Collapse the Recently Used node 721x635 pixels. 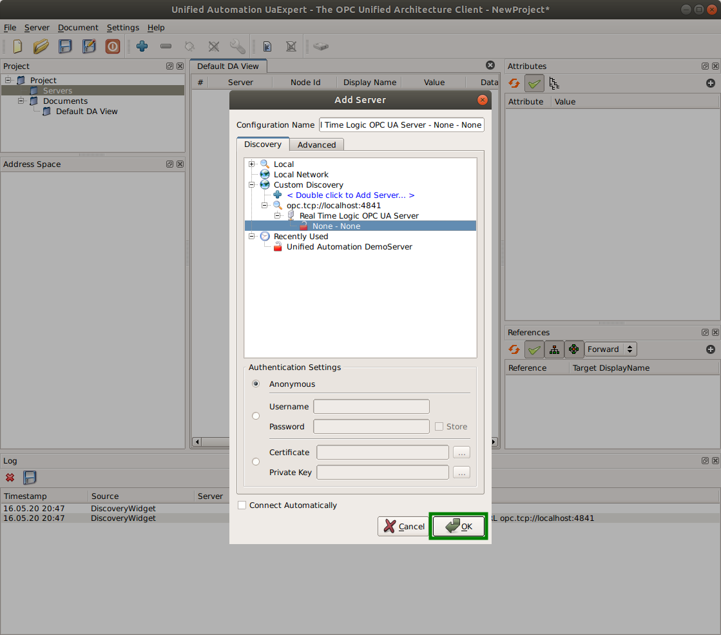point(251,236)
